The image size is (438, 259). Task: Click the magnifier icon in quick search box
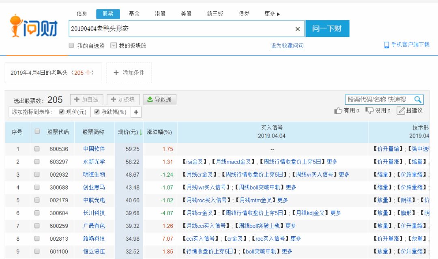418,99
